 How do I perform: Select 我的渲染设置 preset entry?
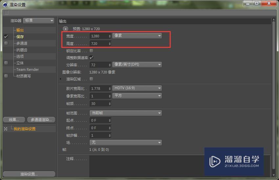coord(25,129)
